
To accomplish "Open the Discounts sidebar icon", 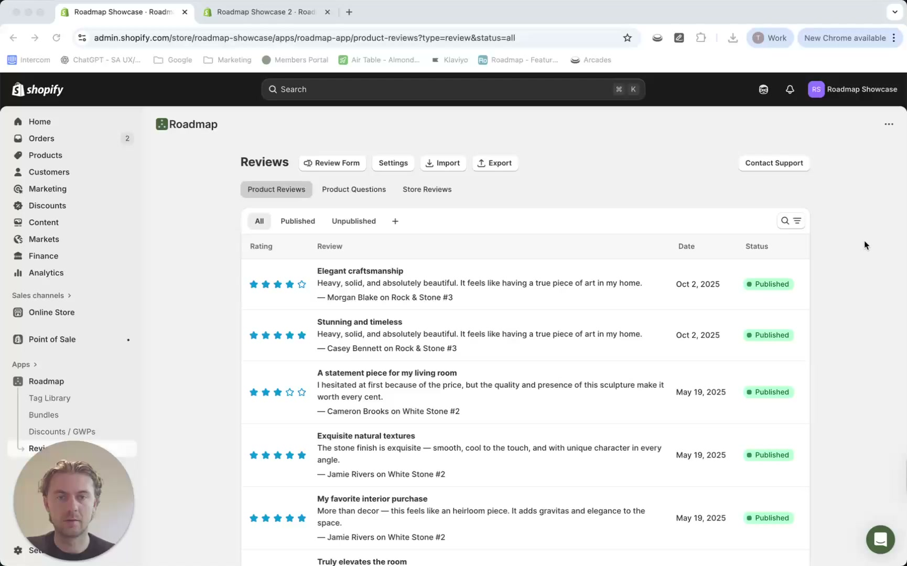I will click(x=18, y=205).
